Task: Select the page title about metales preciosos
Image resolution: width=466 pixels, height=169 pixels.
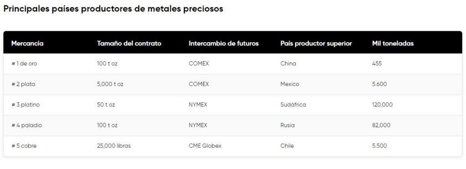Action: tap(113, 9)
